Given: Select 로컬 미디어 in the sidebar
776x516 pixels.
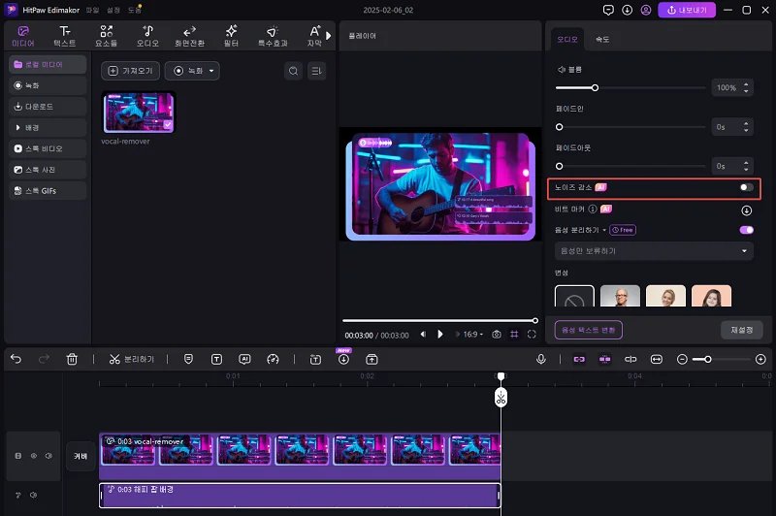Looking at the screenshot, I should pos(48,65).
